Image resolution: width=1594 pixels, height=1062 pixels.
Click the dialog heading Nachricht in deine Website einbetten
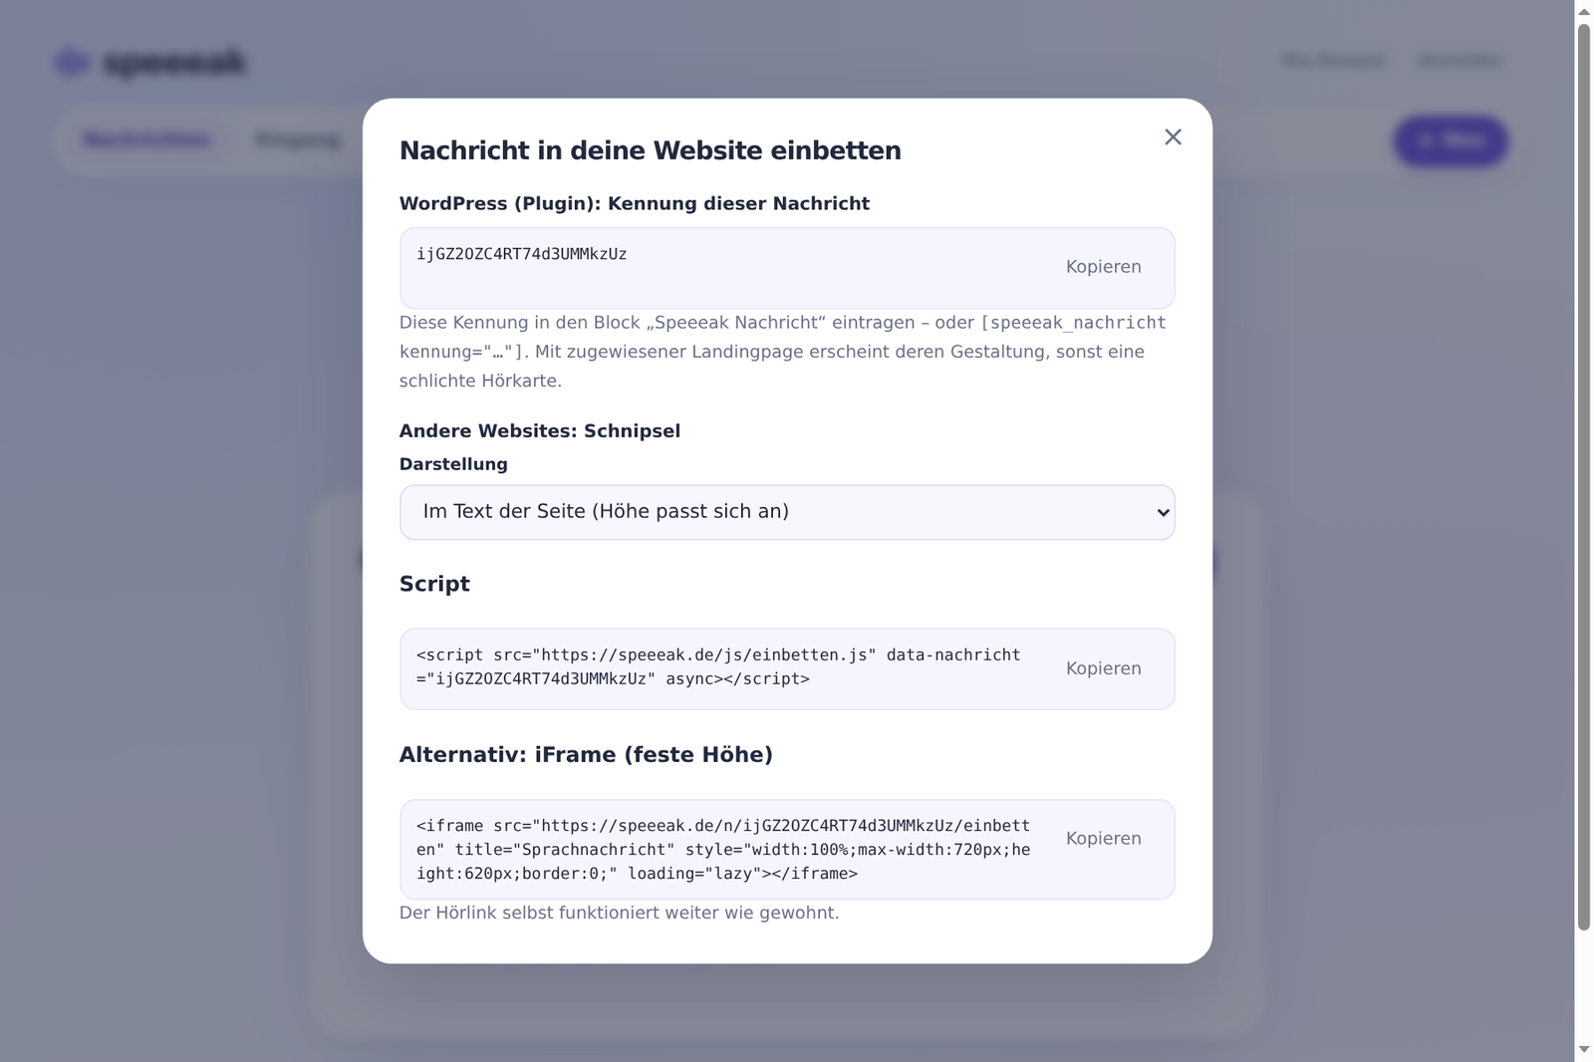[x=651, y=150]
